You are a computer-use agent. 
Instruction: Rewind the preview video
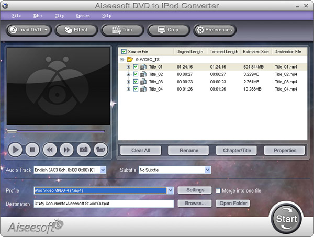pyautogui.click(x=50, y=150)
